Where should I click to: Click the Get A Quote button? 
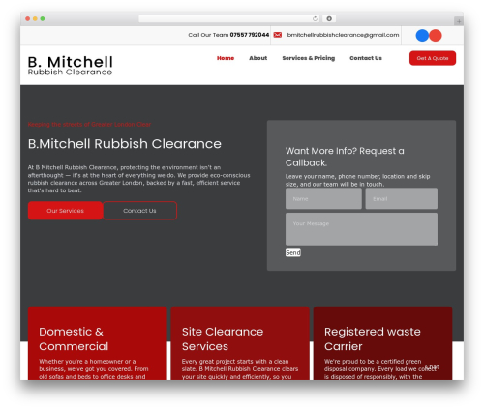pyautogui.click(x=433, y=58)
